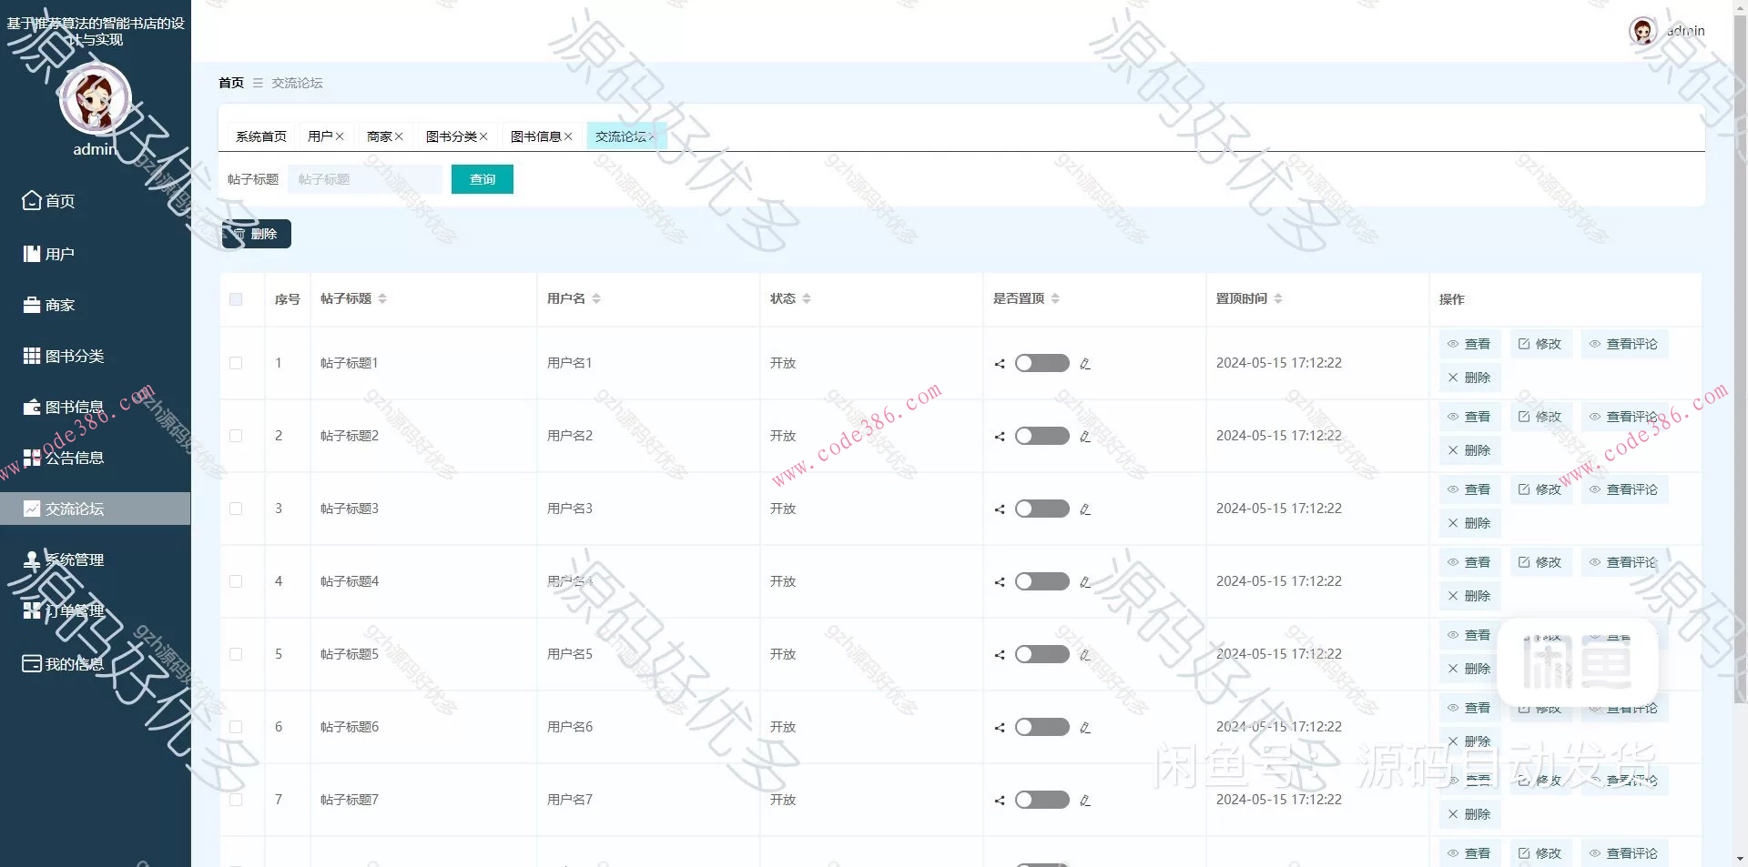This screenshot has width=1748, height=867.
Task: Click the admin avatar in the sidebar
Action: coord(96,99)
